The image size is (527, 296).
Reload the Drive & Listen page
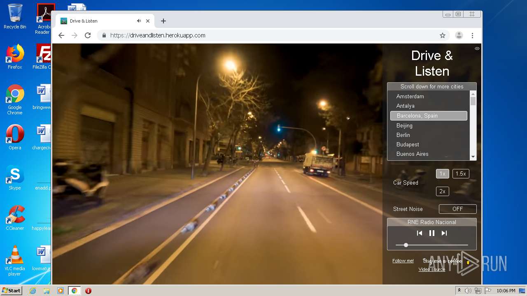click(x=88, y=35)
